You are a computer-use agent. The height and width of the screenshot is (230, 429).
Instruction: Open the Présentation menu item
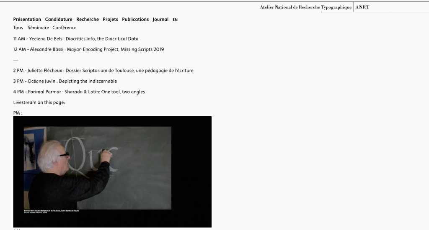coord(27,19)
